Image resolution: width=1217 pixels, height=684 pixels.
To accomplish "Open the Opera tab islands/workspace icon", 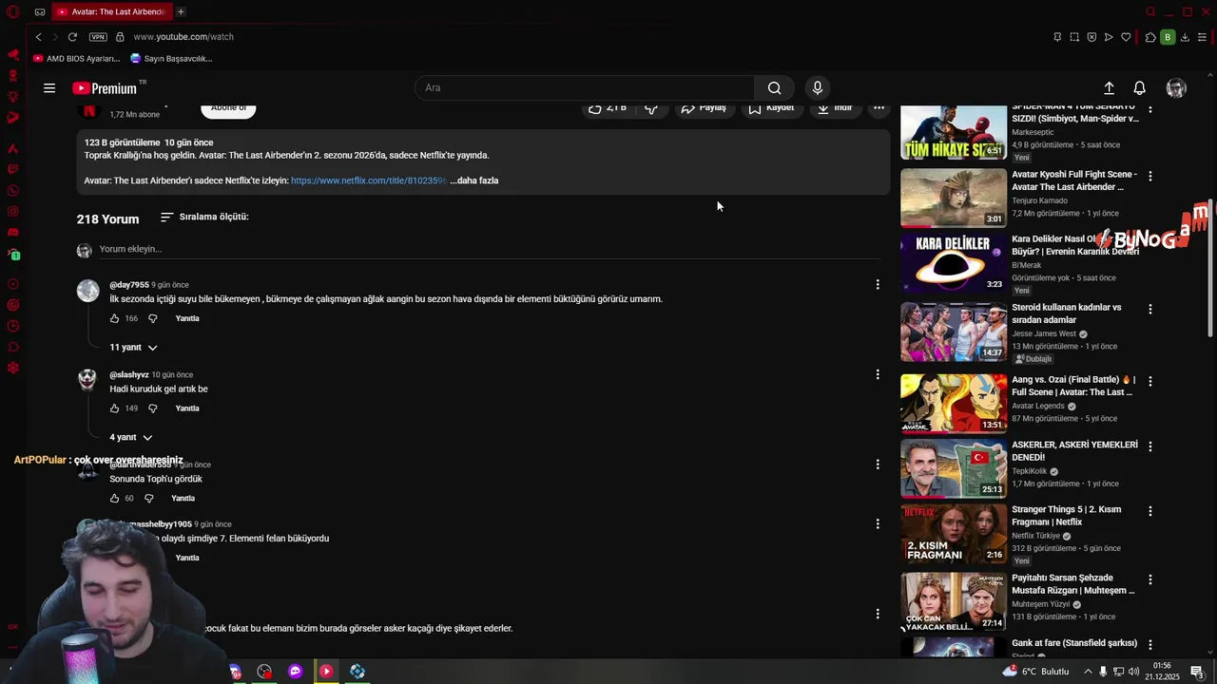I will (x=39, y=12).
